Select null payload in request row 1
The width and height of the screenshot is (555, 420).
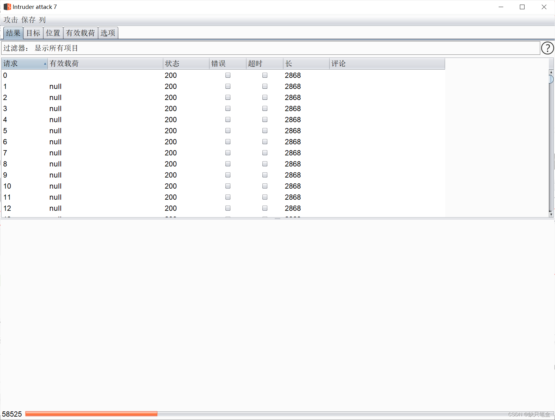pos(55,86)
